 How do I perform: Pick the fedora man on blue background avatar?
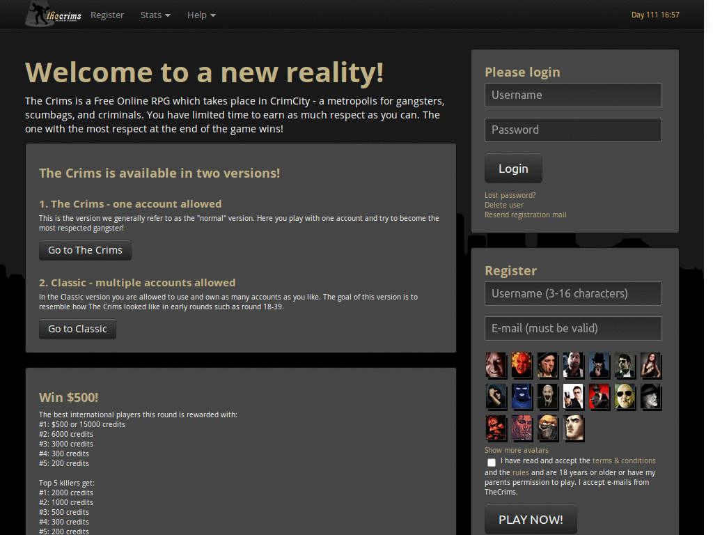tap(599, 365)
